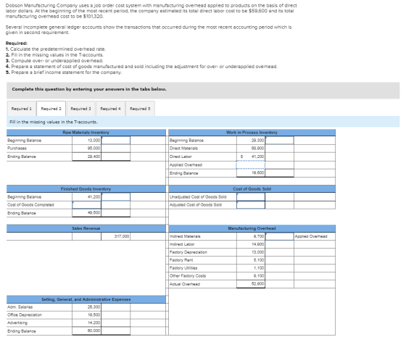Click the Purchases value 95,000
This screenshot has height=337, width=406.
[87, 149]
